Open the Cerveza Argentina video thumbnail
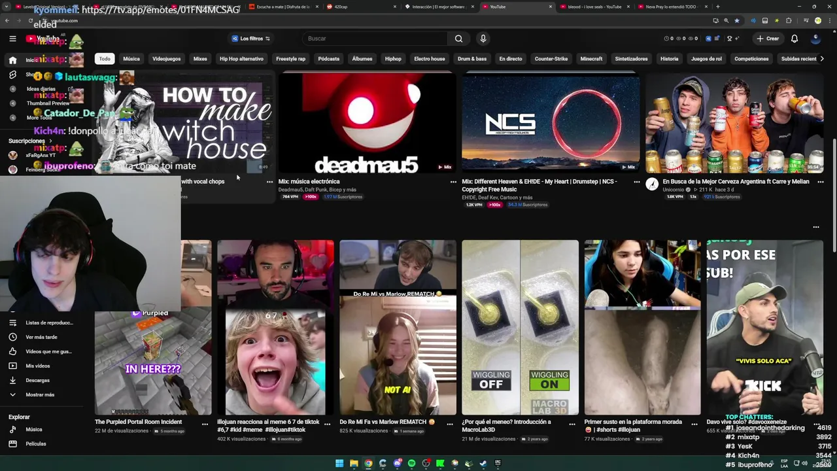 pos(734,123)
